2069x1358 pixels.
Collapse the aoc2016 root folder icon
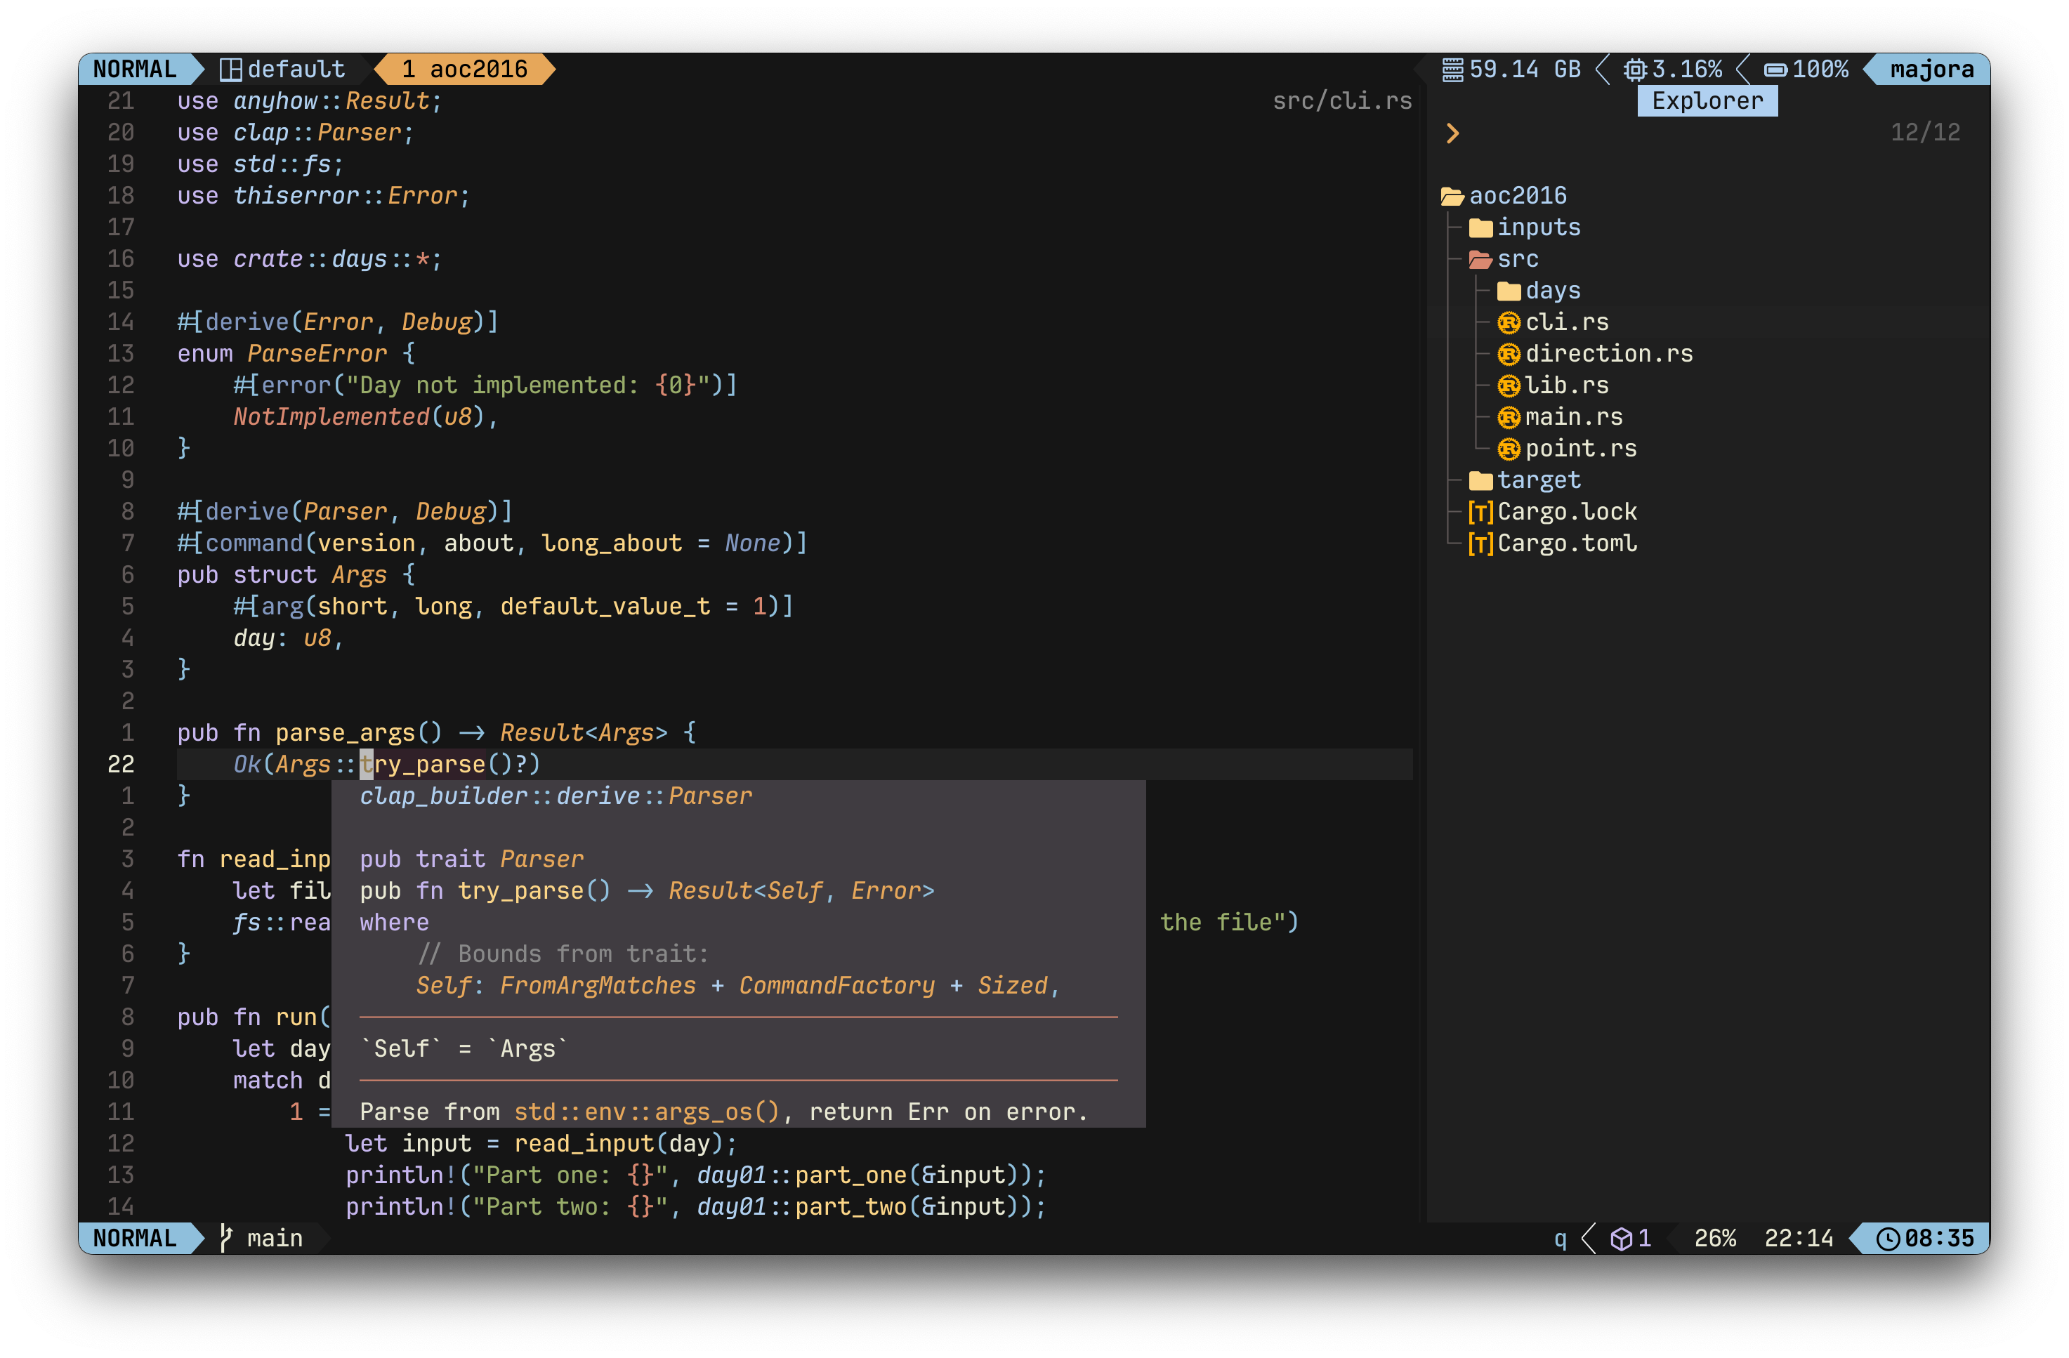1452,197
